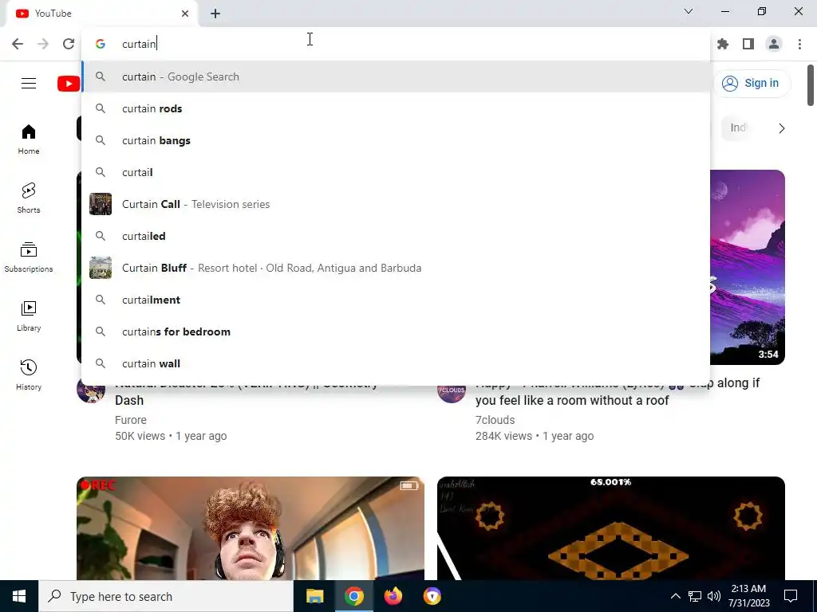817x612 pixels.
Task: Open Library in the sidebar
Action: [29, 316]
